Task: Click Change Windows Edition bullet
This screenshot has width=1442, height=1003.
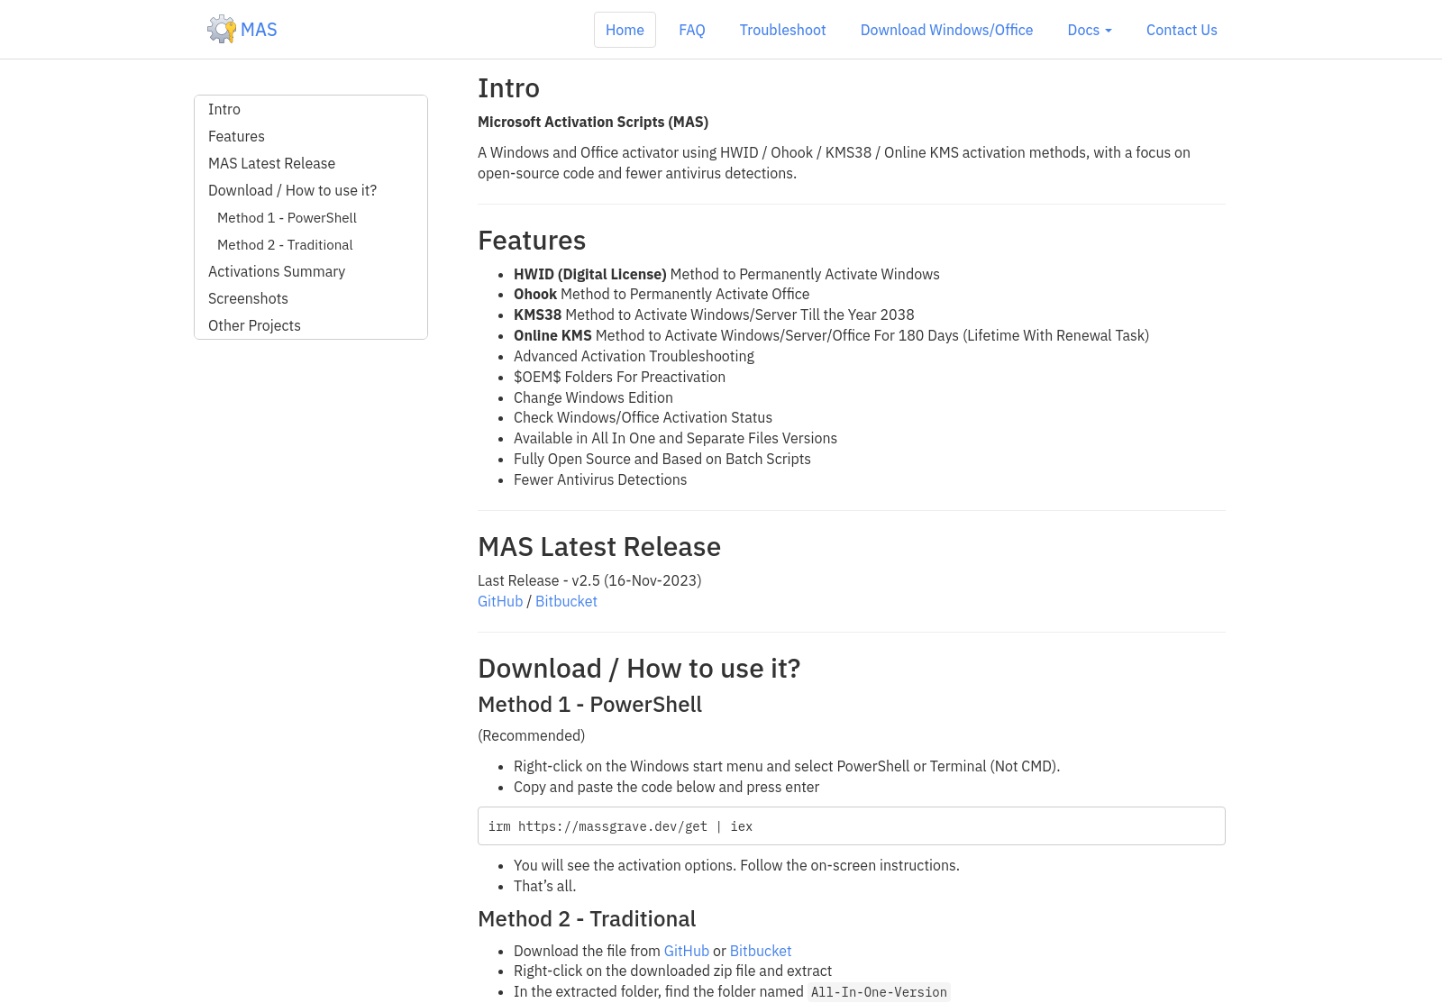Action: pos(593,397)
